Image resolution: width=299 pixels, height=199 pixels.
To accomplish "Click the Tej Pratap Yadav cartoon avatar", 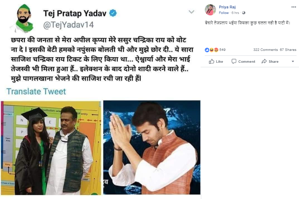I will pyautogui.click(x=23, y=18).
